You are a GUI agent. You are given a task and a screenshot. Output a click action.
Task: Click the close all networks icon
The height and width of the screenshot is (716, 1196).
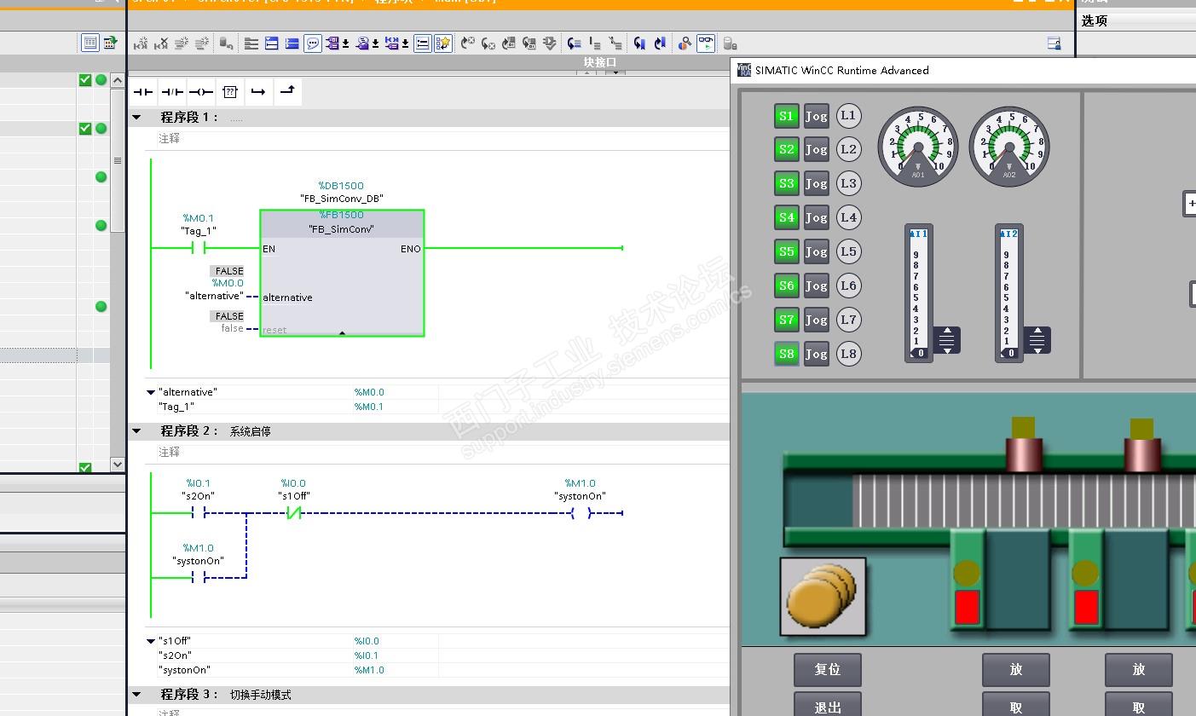(292, 43)
